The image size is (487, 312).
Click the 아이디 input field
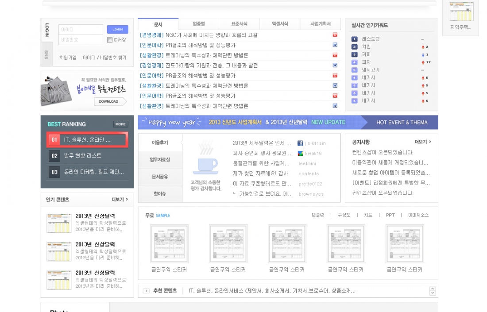[x=81, y=30]
